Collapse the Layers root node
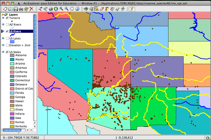 click(3, 15)
